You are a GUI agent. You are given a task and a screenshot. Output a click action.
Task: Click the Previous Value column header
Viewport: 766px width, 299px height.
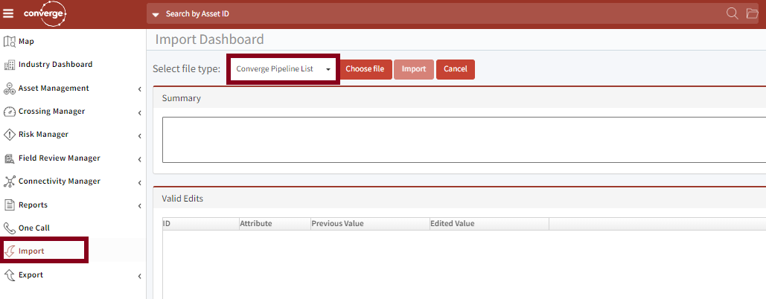(x=370, y=224)
